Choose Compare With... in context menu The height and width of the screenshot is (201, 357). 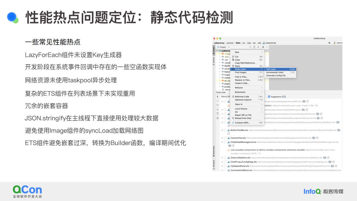pos(247,123)
